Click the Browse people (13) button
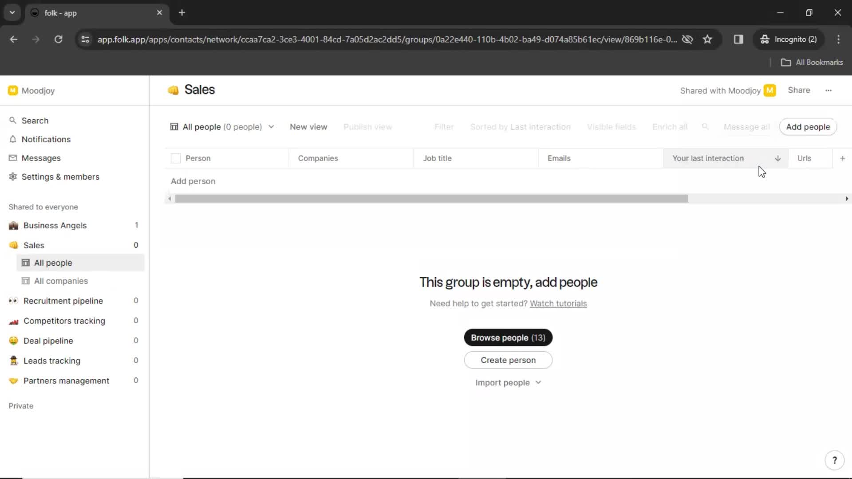852x479 pixels. [x=508, y=338]
